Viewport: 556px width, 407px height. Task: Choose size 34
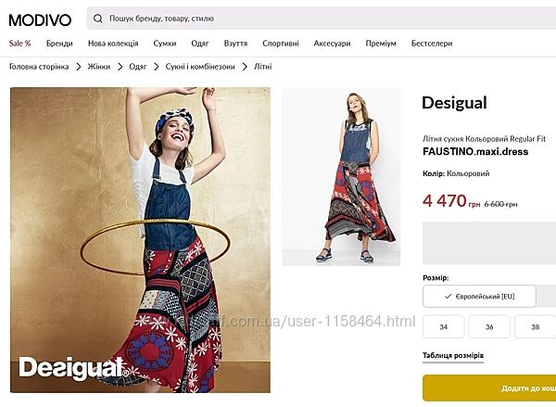(x=444, y=327)
